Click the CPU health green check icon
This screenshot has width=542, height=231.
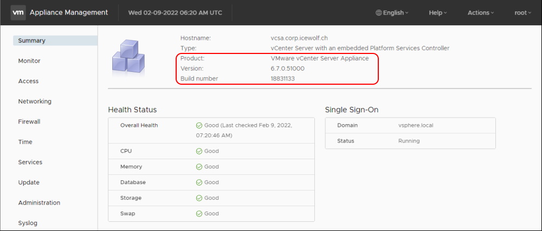[x=199, y=151]
